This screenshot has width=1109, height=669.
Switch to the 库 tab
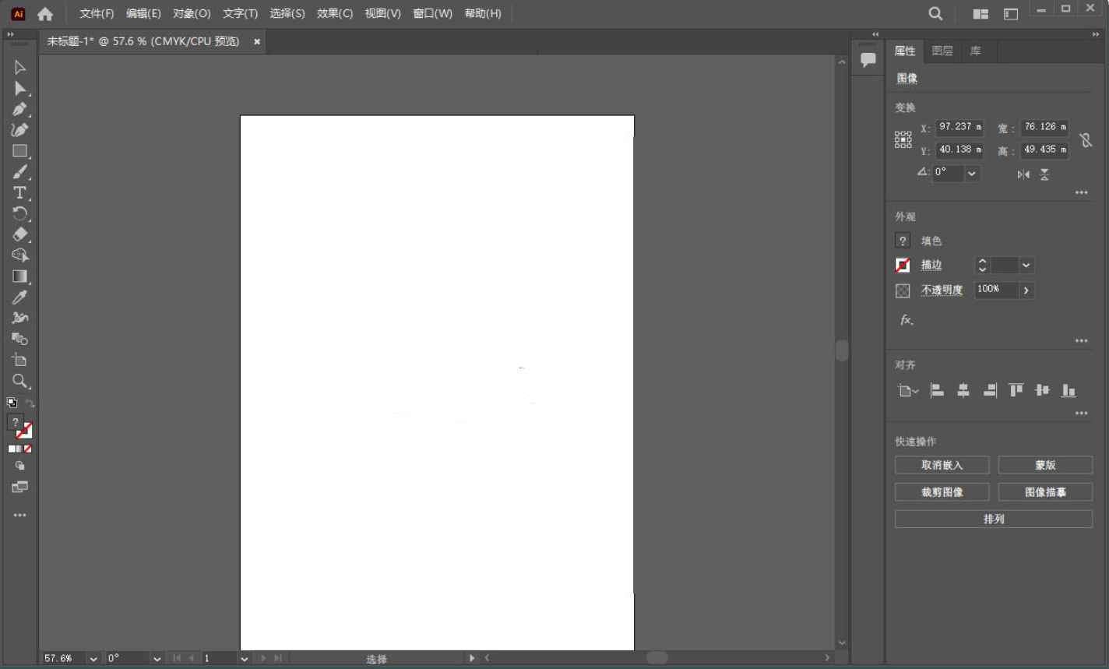975,51
